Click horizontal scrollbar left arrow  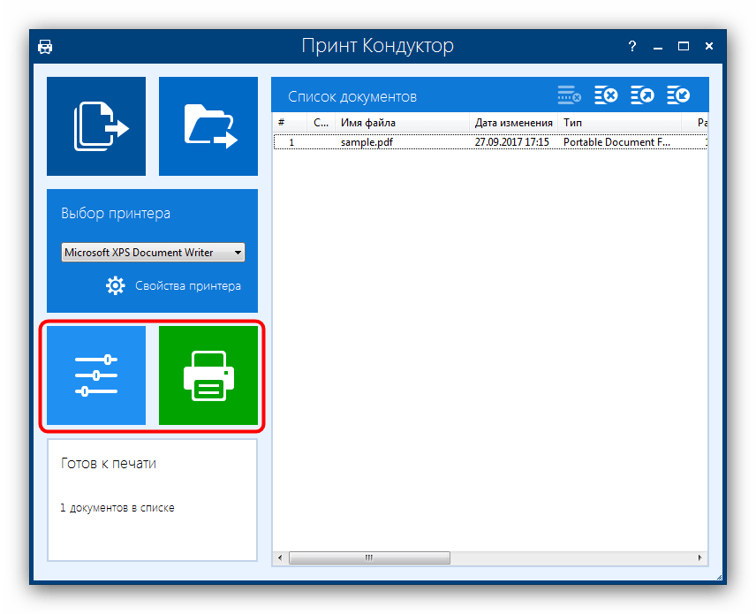tap(279, 557)
